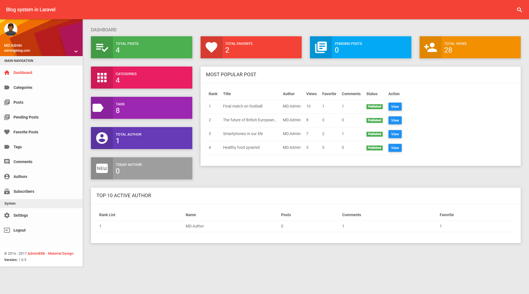Click the Version 1.0.5 text
This screenshot has width=529, height=294.
tap(15, 260)
